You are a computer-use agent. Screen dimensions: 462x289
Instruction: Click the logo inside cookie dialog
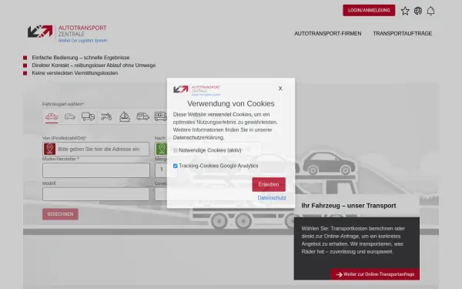197,90
